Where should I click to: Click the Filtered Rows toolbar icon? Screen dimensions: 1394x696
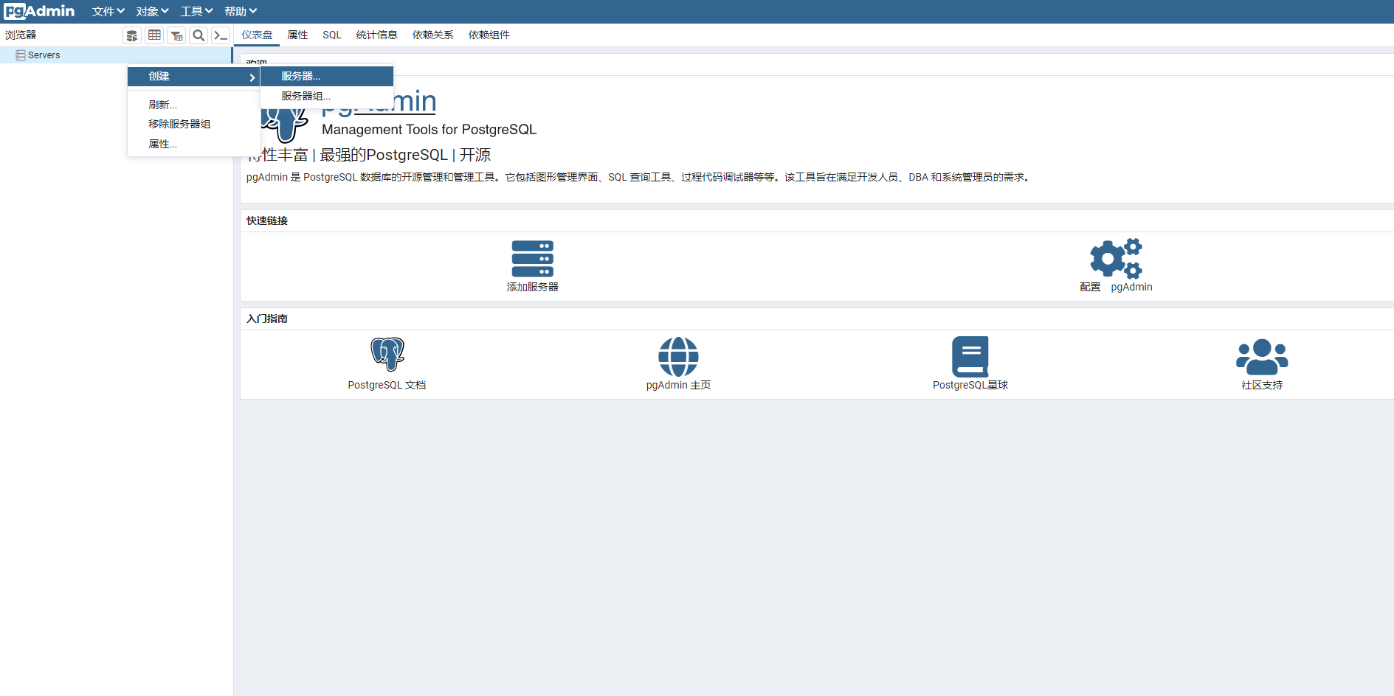pyautogui.click(x=176, y=35)
